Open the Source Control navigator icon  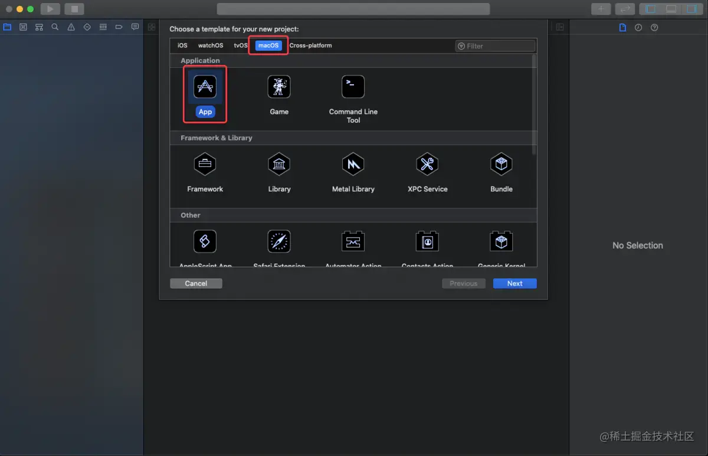pyautogui.click(x=23, y=27)
